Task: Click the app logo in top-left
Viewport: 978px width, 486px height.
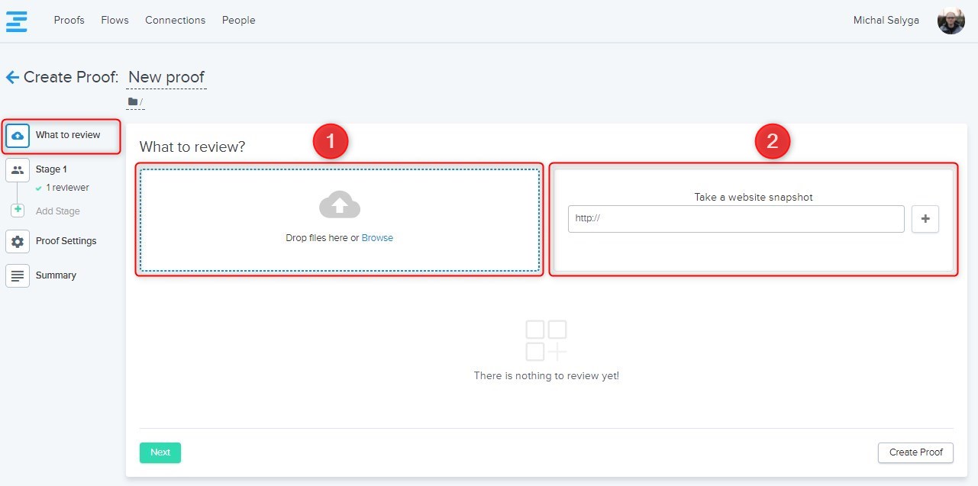Action: point(16,21)
